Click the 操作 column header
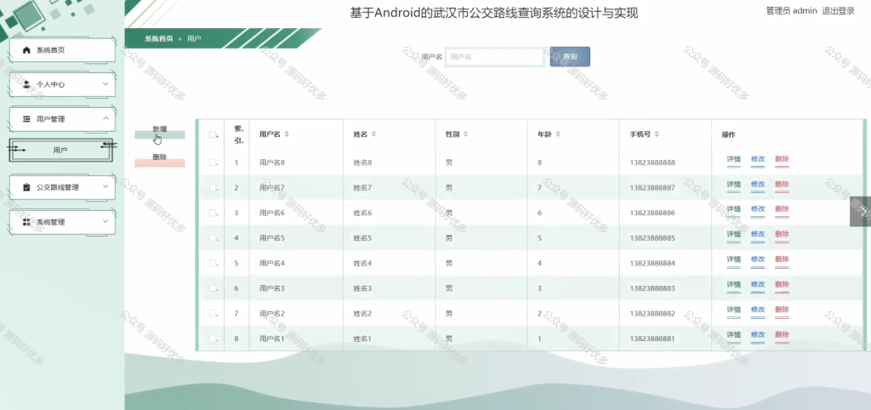The width and height of the screenshot is (871, 410). 728,135
